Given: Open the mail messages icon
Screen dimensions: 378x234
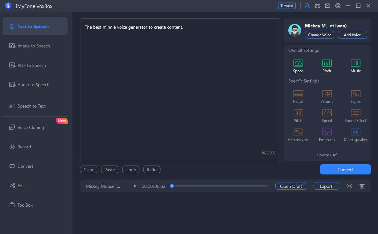Looking at the screenshot, I should tap(327, 6).
